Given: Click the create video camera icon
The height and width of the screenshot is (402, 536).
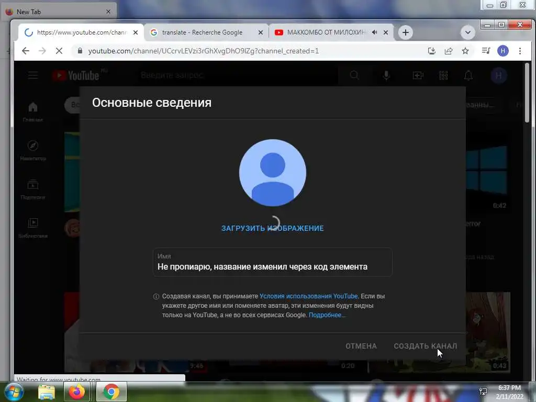Looking at the screenshot, I should (x=418, y=75).
